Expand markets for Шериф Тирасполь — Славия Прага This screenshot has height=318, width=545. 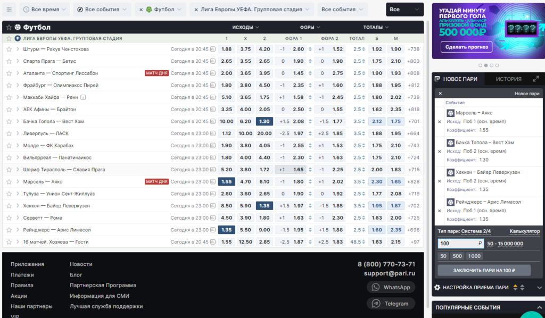tap(18, 170)
